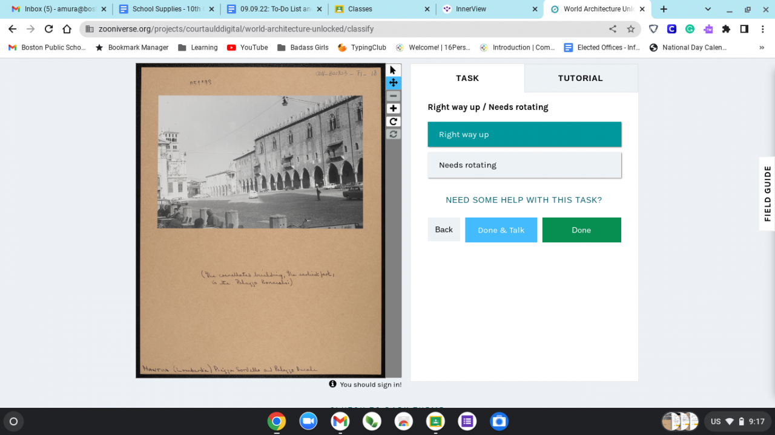Open the Extensions puzzle menu
This screenshot has width=775, height=435.
[726, 29]
